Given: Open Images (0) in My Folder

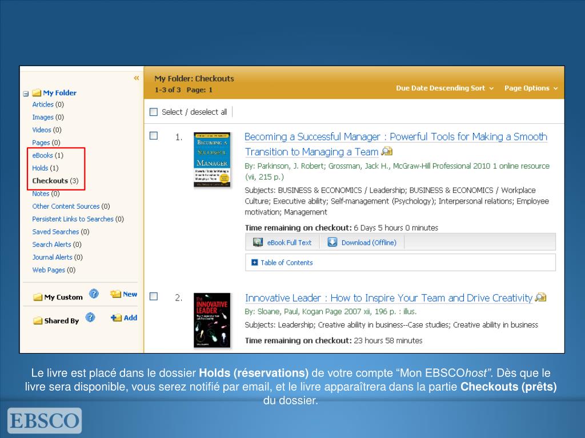Looking at the screenshot, I should click(48, 117).
